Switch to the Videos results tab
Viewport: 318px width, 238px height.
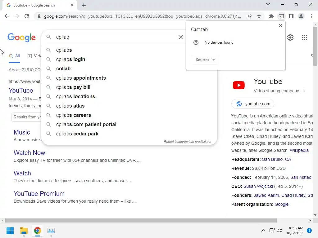[34, 56]
